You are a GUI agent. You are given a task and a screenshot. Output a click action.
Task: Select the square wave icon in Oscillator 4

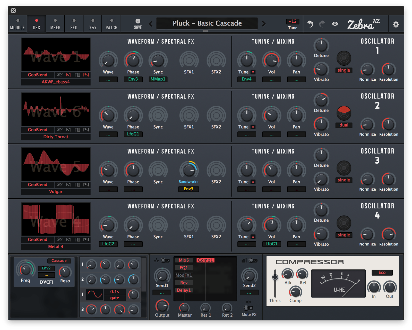77,240
